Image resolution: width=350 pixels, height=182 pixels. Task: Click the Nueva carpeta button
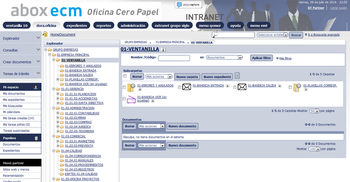[x=187, y=77]
